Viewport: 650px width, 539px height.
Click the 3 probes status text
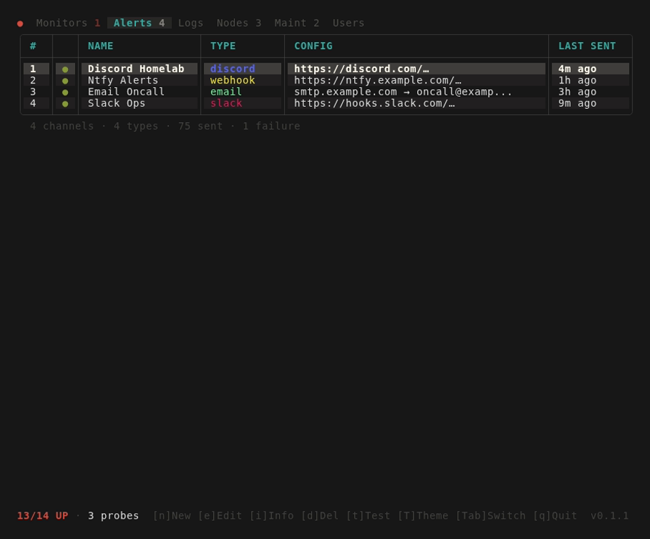[x=113, y=516]
